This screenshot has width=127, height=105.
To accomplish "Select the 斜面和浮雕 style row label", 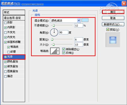I will pos(14,42).
